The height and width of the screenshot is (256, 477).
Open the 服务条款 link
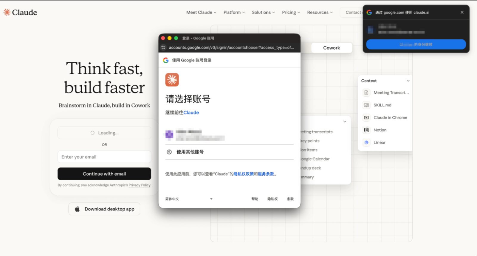click(266, 174)
